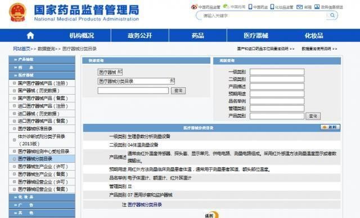This screenshot has height=218, width=360.
Task: Open the WeChat icon link
Action: coord(226,6)
